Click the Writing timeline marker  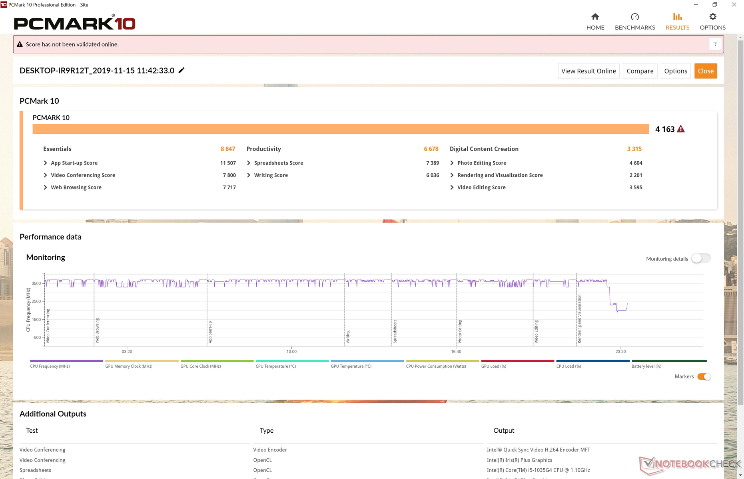click(x=348, y=337)
